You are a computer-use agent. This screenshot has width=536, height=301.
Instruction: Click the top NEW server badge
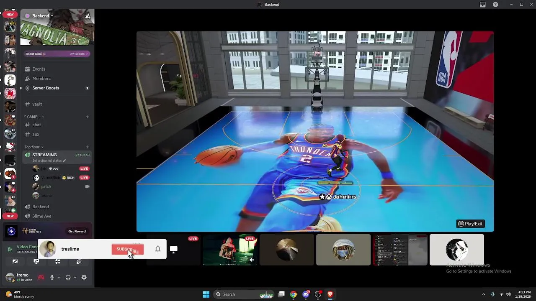coord(10,15)
